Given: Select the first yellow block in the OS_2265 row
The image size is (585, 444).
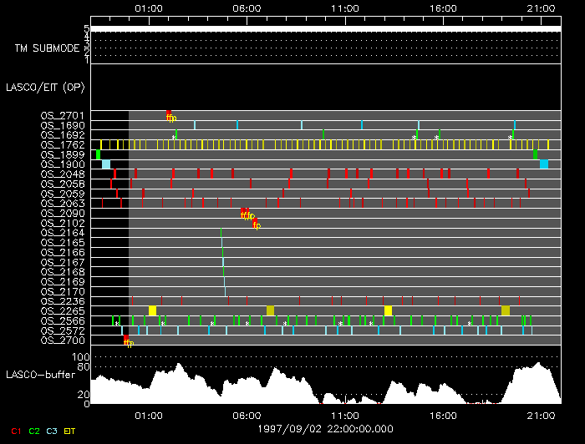Looking at the screenshot, I should click(x=152, y=310).
